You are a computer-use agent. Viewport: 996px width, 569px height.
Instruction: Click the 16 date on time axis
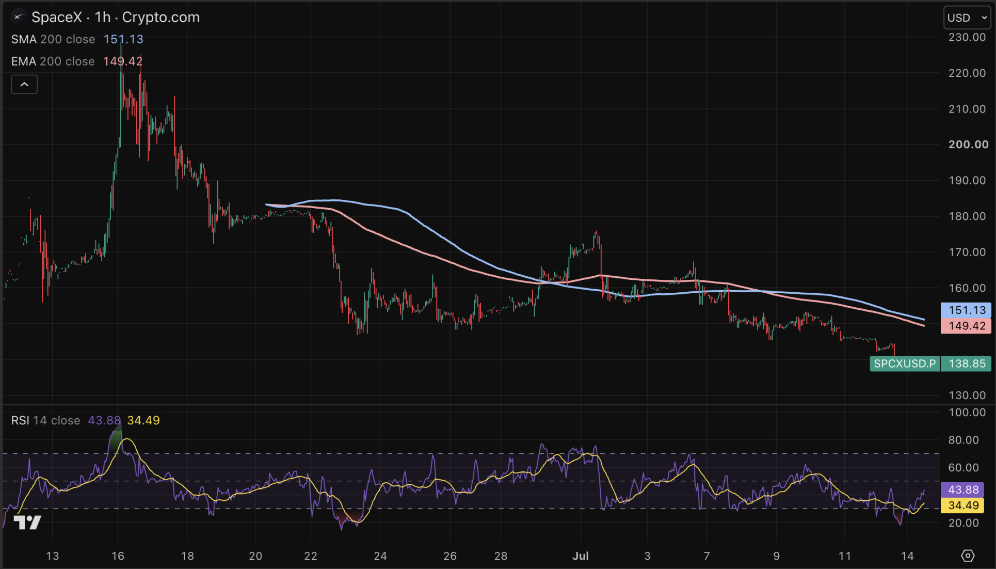click(x=118, y=556)
